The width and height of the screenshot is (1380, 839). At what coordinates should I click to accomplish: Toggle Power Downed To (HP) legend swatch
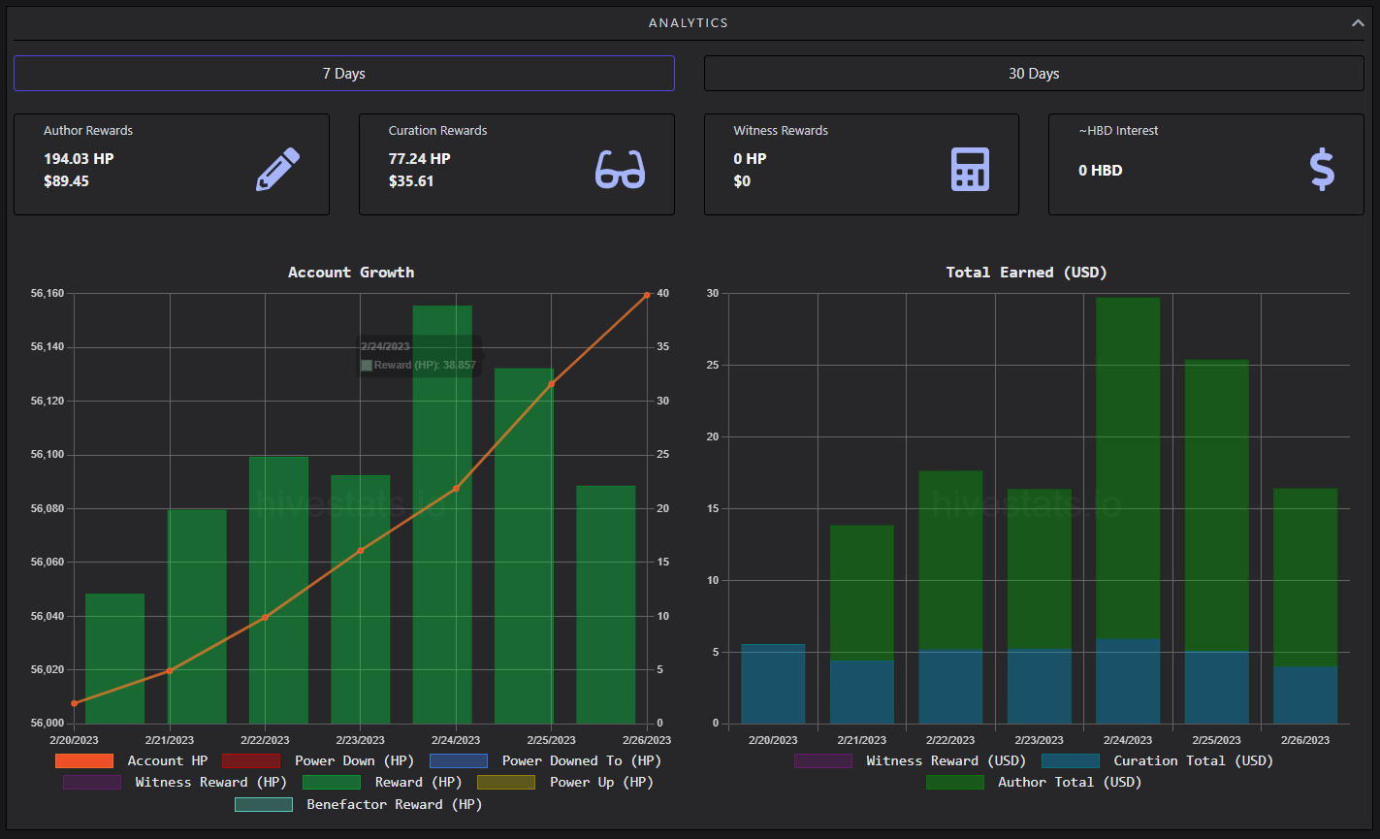pyautogui.click(x=459, y=761)
